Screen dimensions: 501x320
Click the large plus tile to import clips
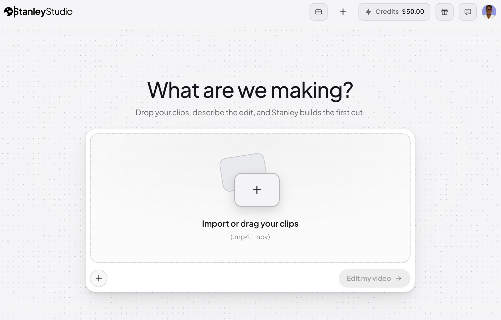[257, 190]
